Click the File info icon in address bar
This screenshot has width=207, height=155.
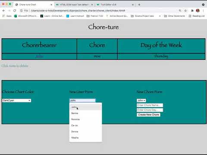coord(22,11)
